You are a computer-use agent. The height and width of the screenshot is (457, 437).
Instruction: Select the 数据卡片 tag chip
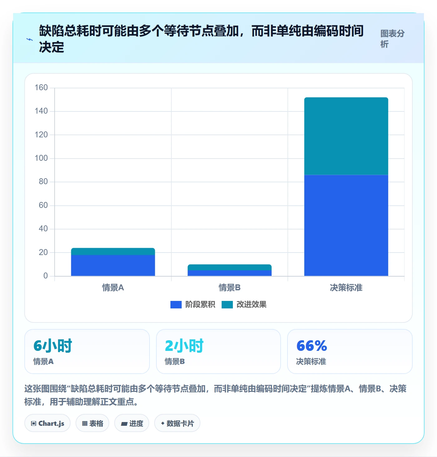pyautogui.click(x=177, y=423)
